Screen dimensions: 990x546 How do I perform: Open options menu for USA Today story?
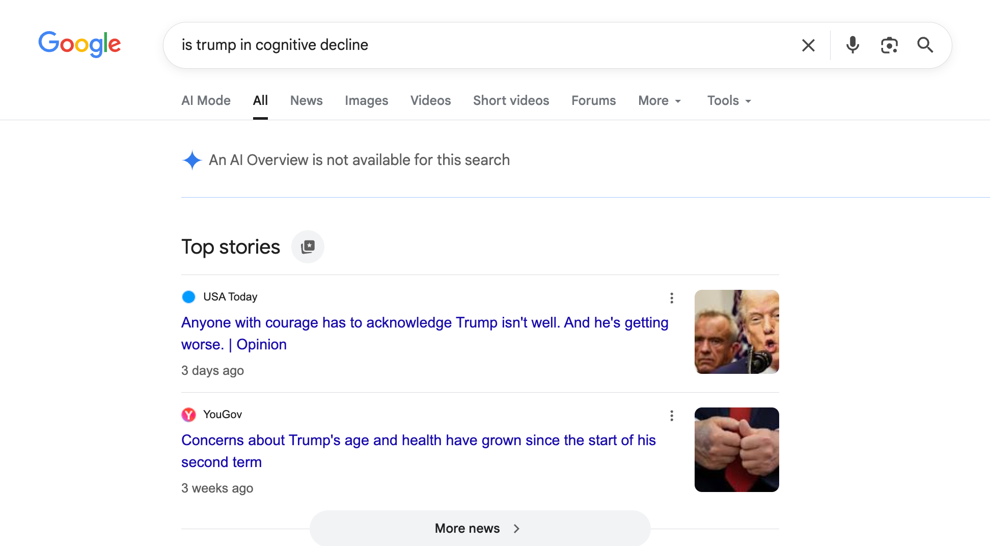click(672, 298)
